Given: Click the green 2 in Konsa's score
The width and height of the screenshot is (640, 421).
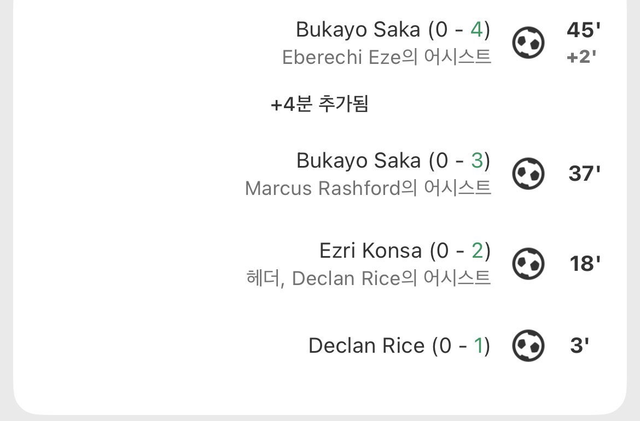Looking at the screenshot, I should pos(477,251).
